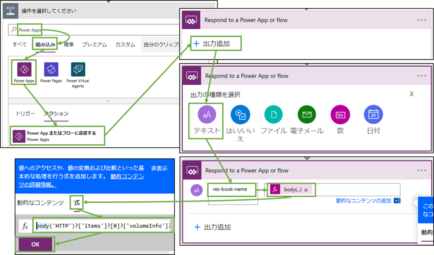Click 非表示 to hide the expression panel

(x=159, y=169)
